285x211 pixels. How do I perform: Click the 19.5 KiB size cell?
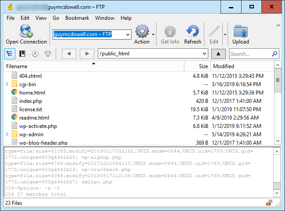[x=199, y=109]
